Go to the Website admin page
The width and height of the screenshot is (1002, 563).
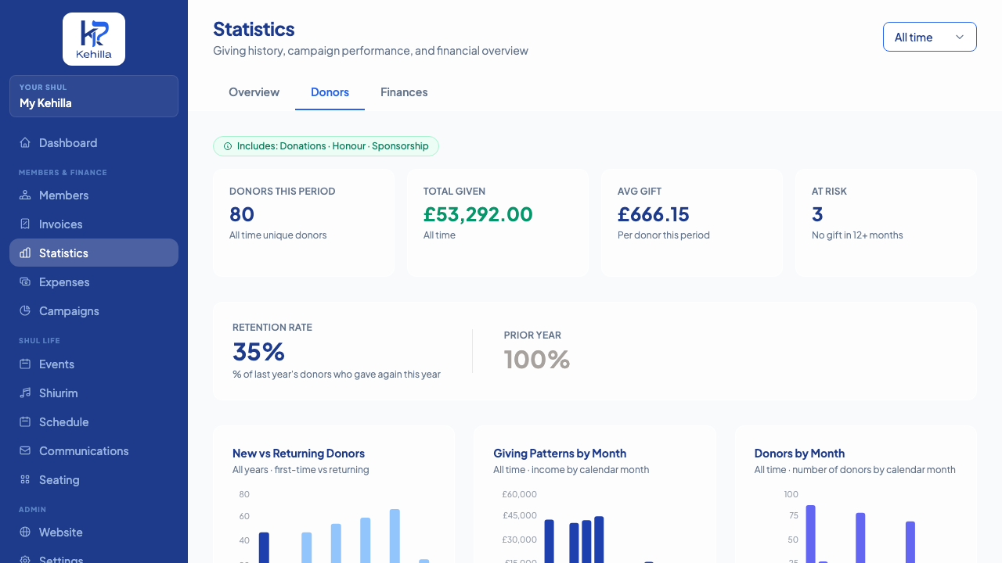point(94,533)
